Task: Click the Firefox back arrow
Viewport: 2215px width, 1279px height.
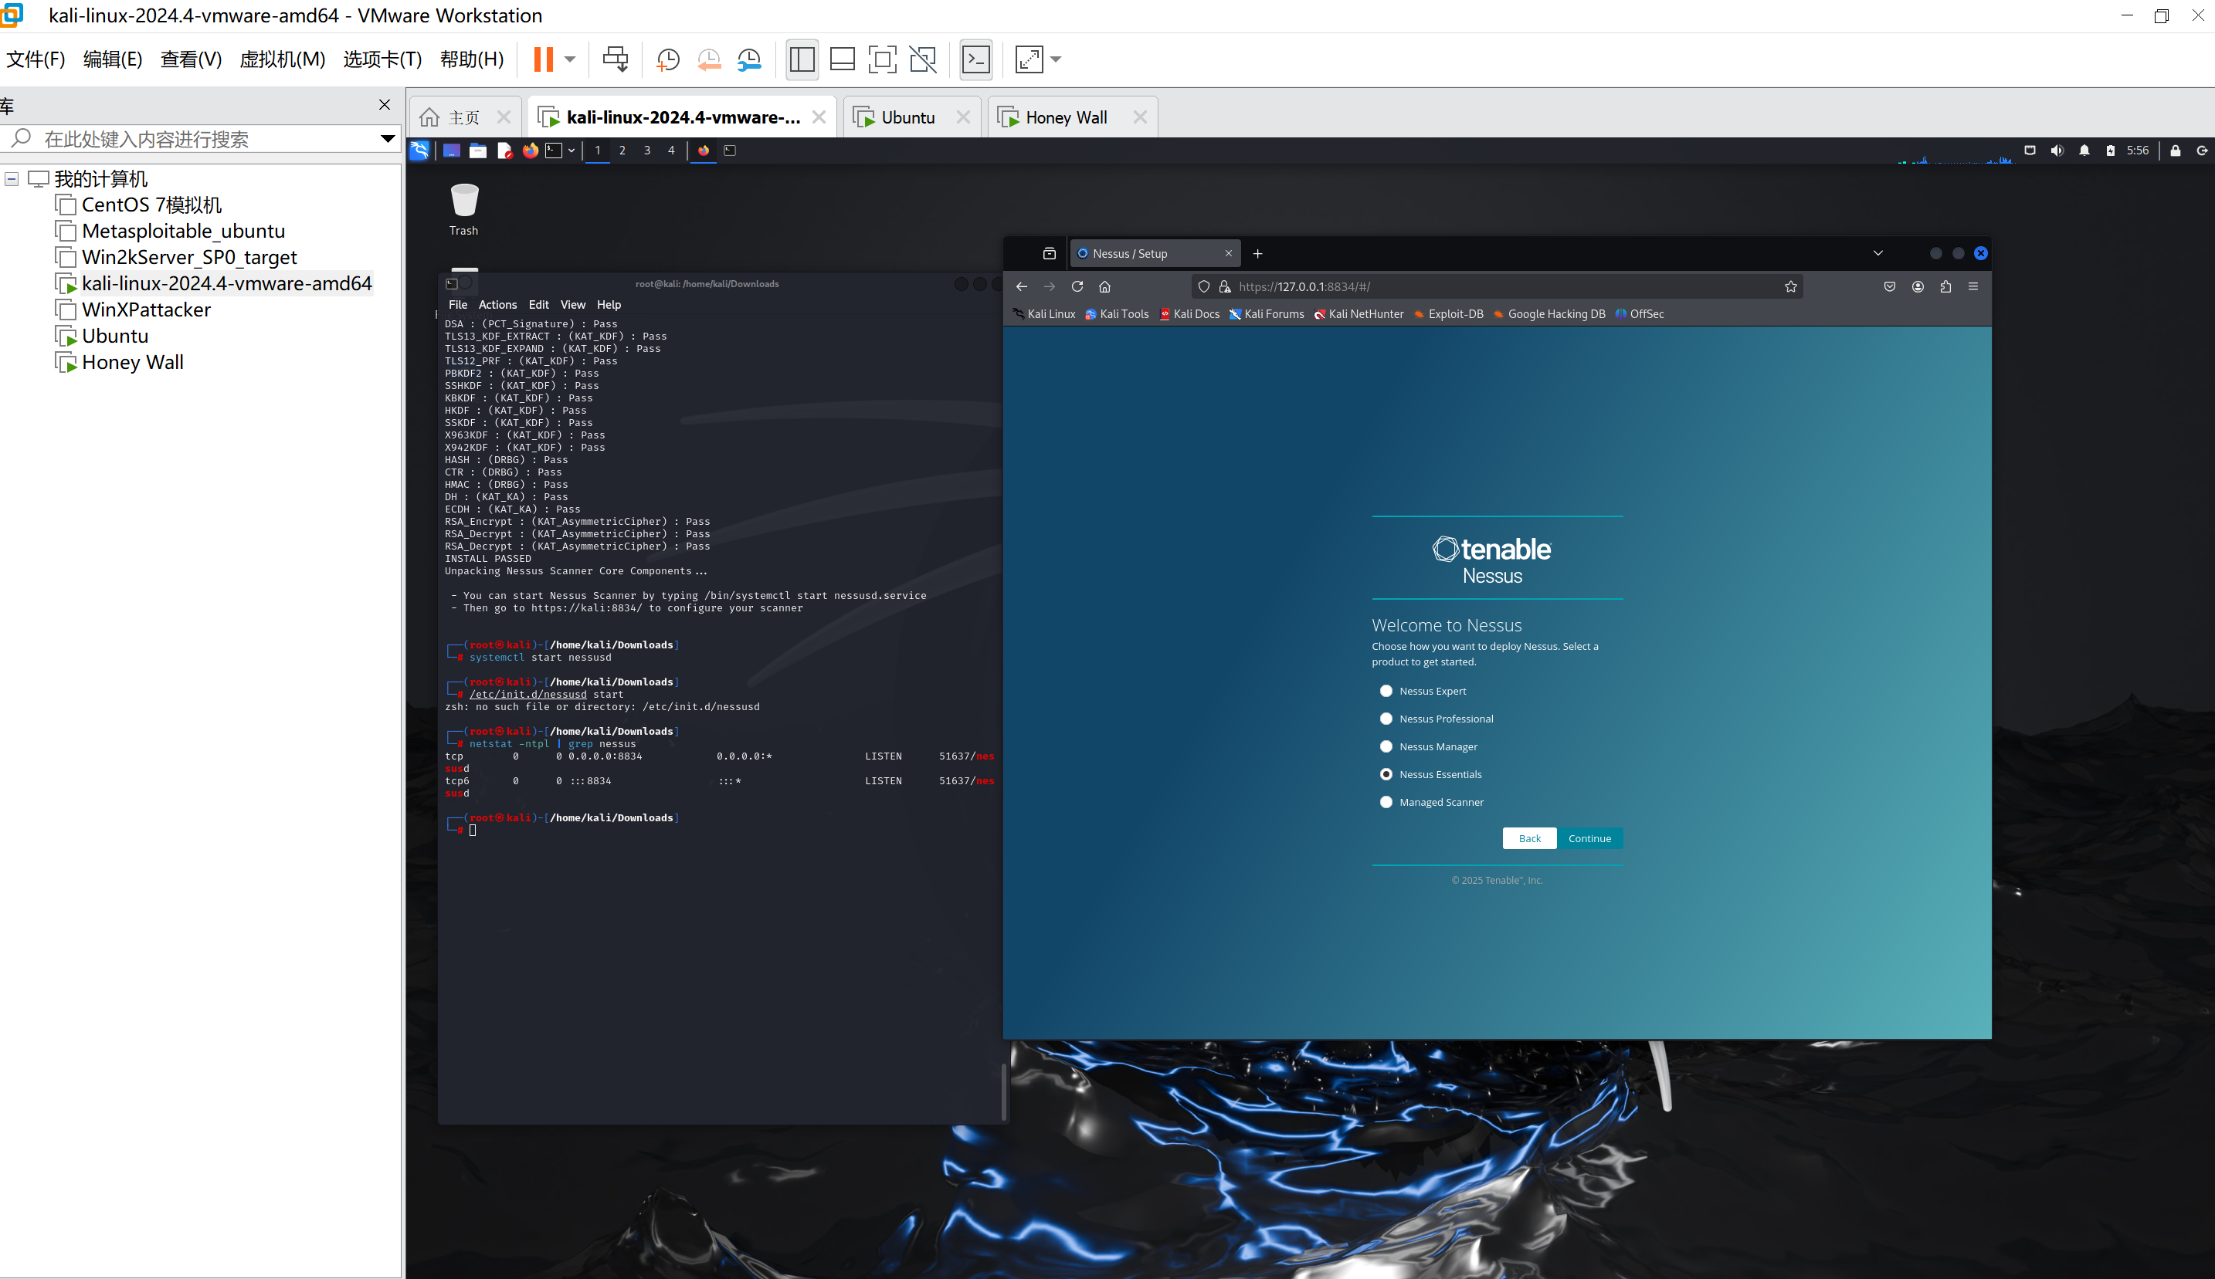Action: 1021,286
